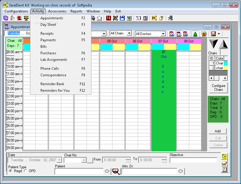Image resolution: width=241 pixels, height=184 pixels.
Task: Open the Reports menu
Action: pyautogui.click(x=76, y=11)
